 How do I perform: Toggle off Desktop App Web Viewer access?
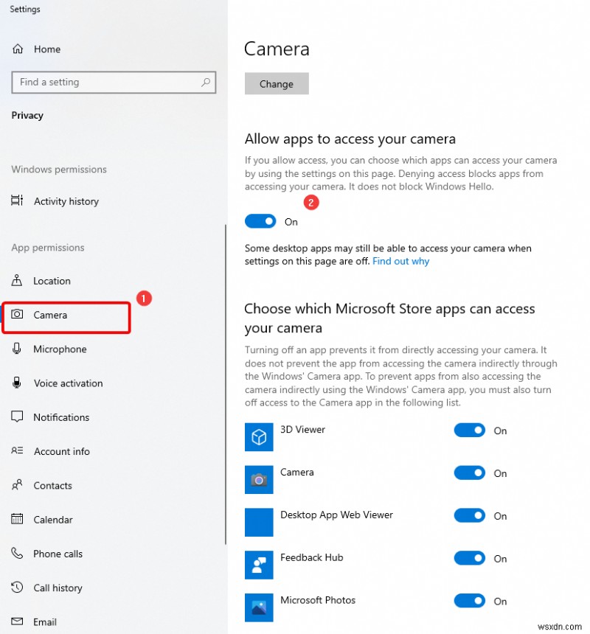click(470, 515)
